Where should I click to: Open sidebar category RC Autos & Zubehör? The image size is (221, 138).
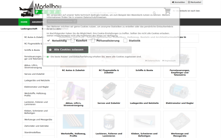(x=38, y=37)
